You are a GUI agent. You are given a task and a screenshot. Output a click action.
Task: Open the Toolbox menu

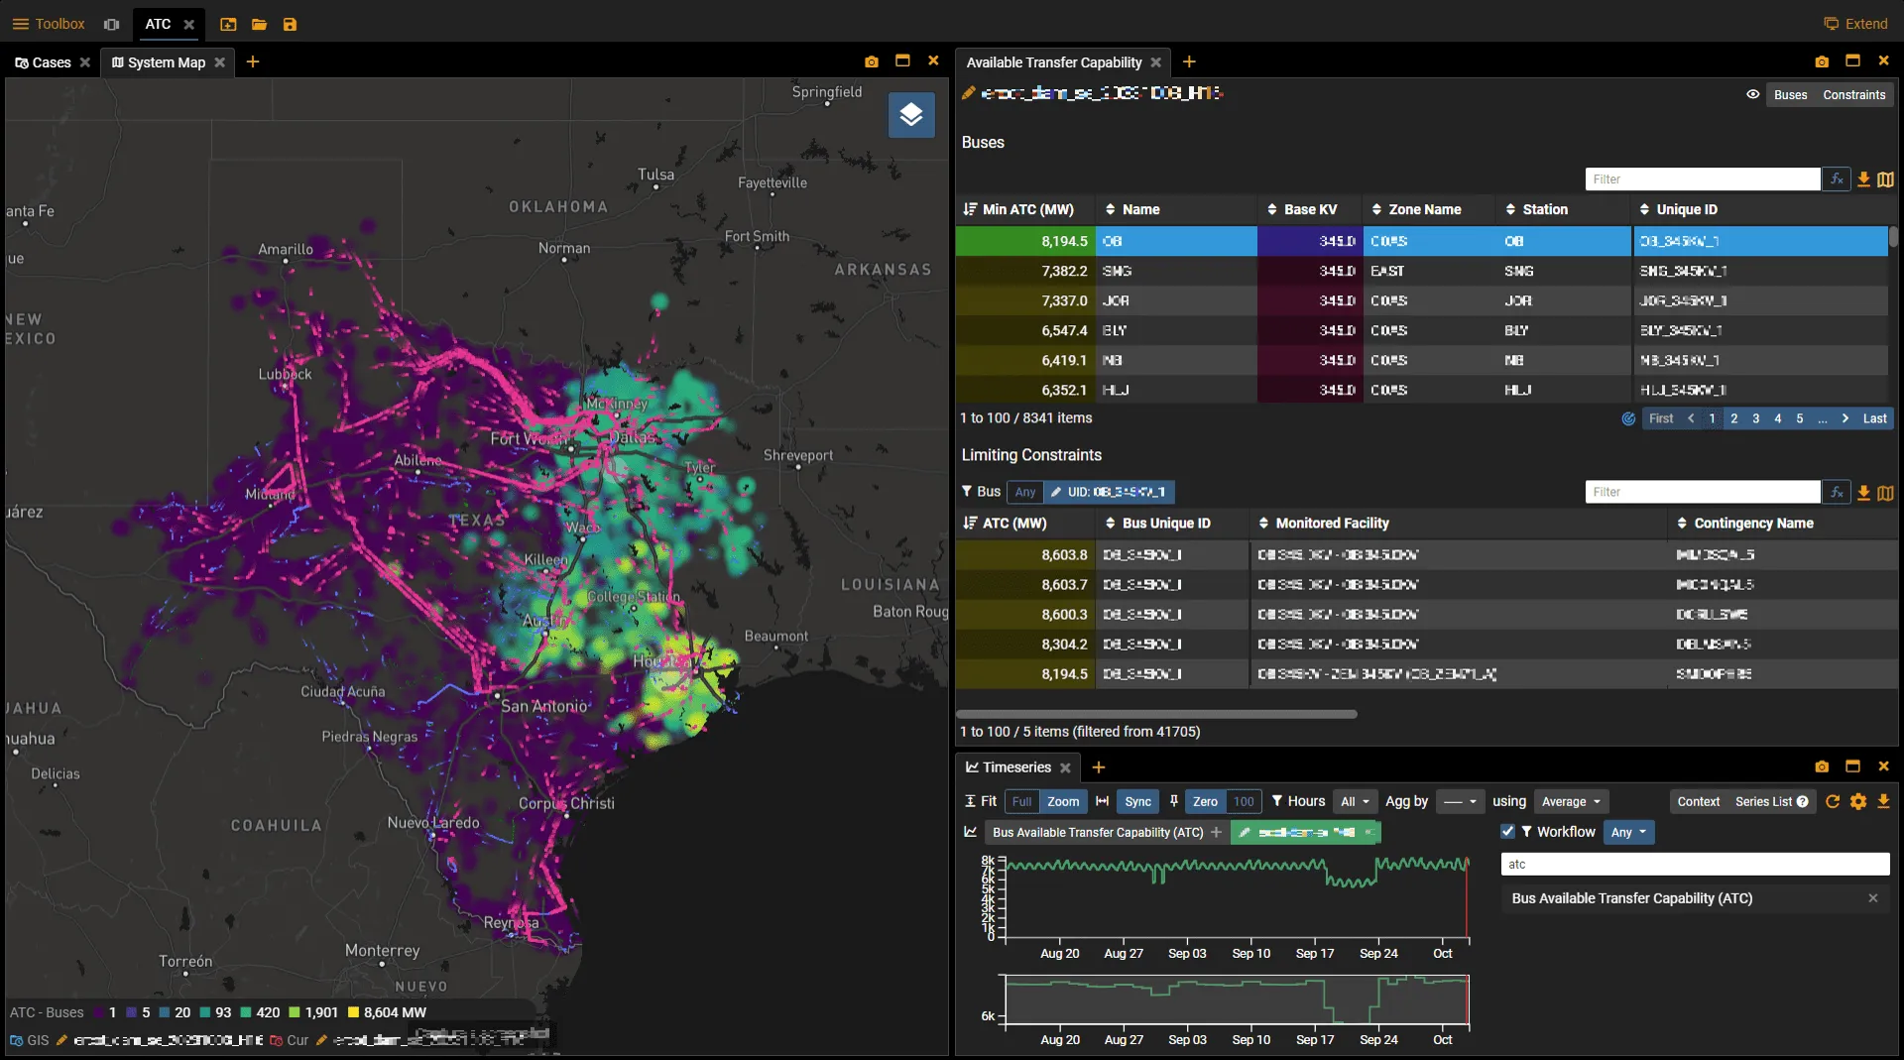pyautogui.click(x=49, y=24)
